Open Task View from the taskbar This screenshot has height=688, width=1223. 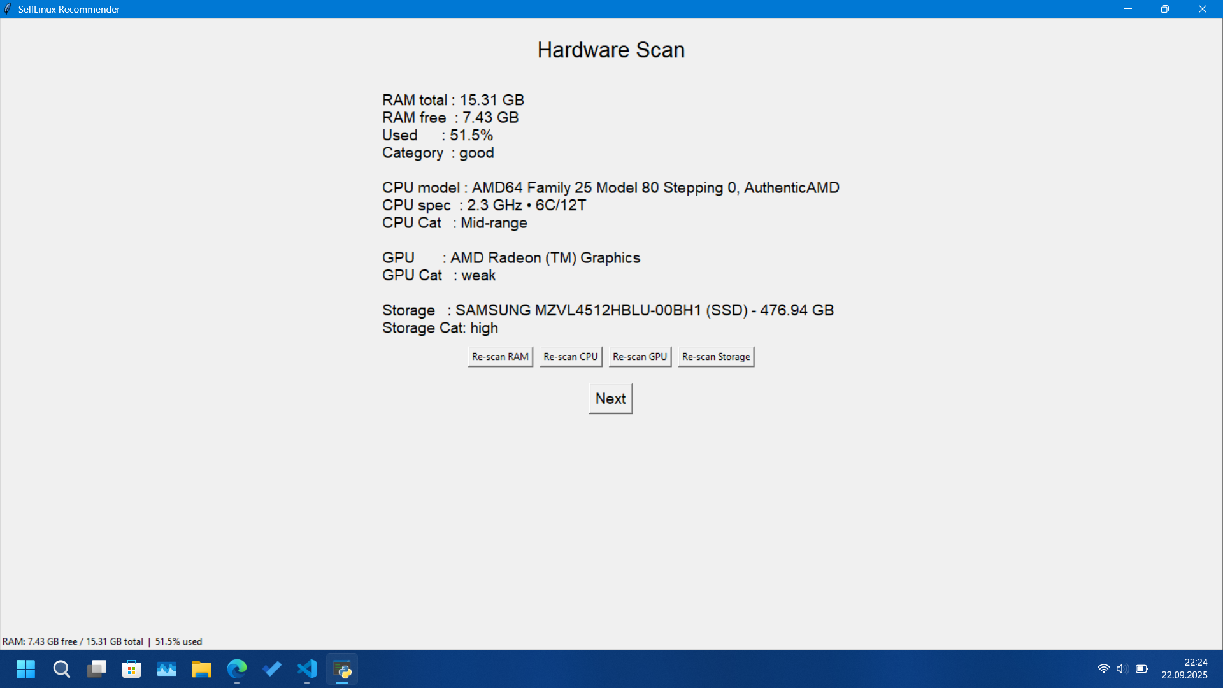point(96,670)
